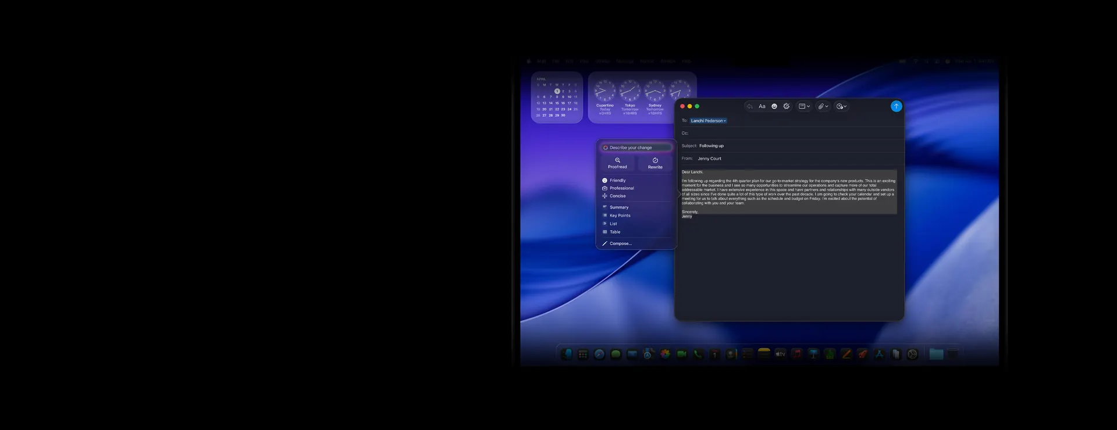This screenshot has height=430, width=1117.
Task: Launch Safari from the Dock
Action: coord(599,354)
